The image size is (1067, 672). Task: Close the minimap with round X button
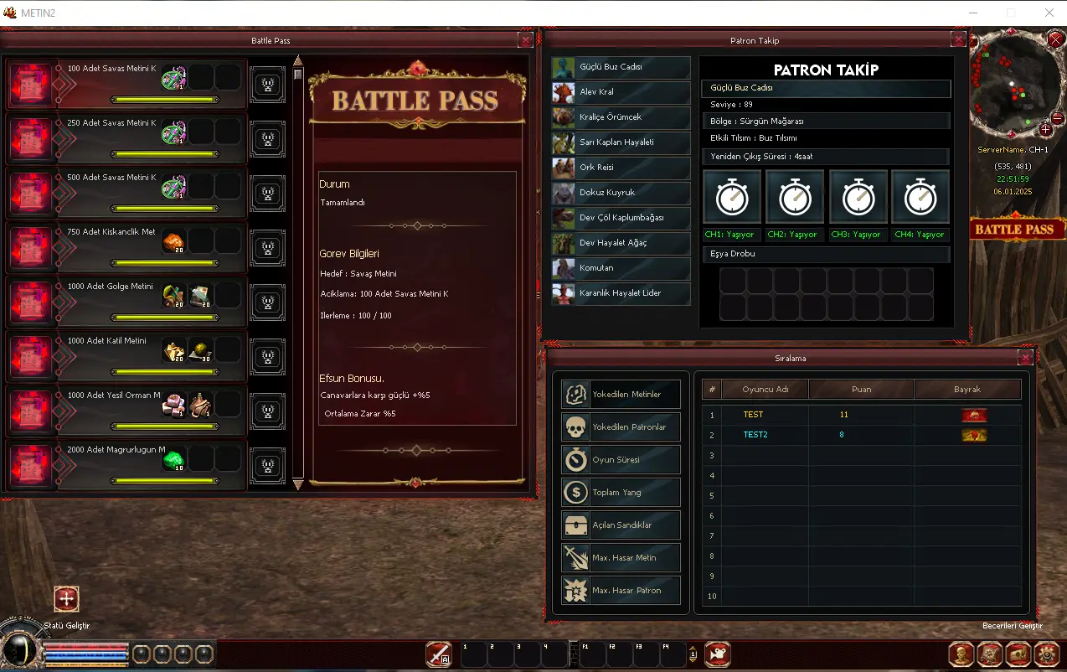[1057, 39]
